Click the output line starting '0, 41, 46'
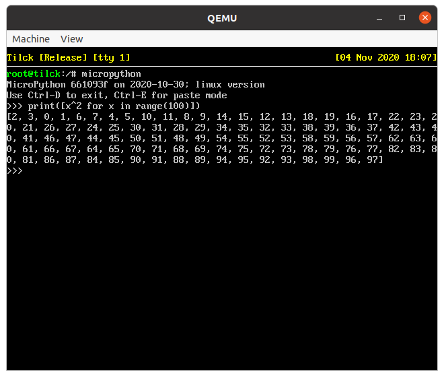 [x=222, y=138]
